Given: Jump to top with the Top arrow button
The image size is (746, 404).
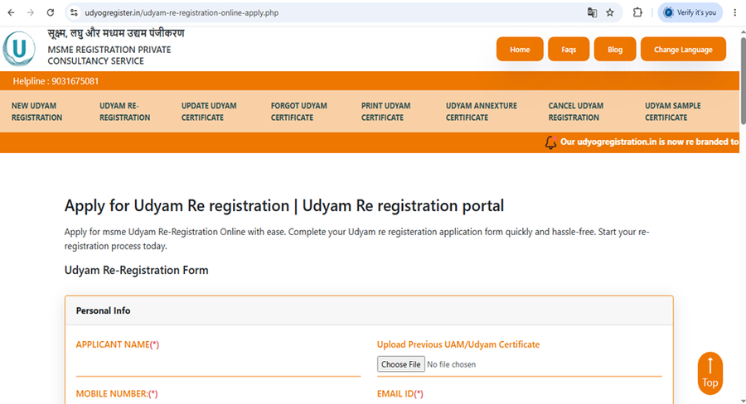Looking at the screenshot, I should [710, 373].
